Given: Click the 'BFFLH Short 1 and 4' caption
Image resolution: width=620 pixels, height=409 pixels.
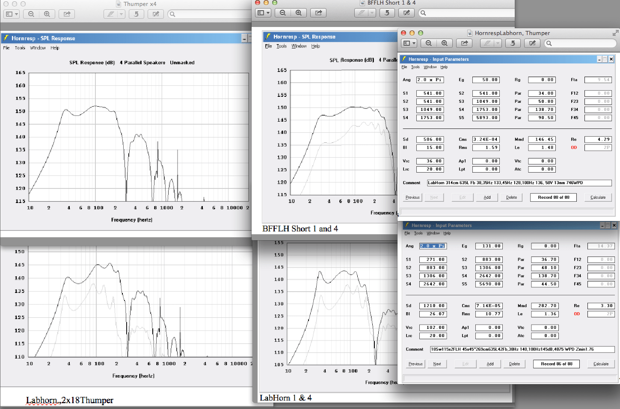Looking at the screenshot, I should (x=300, y=229).
